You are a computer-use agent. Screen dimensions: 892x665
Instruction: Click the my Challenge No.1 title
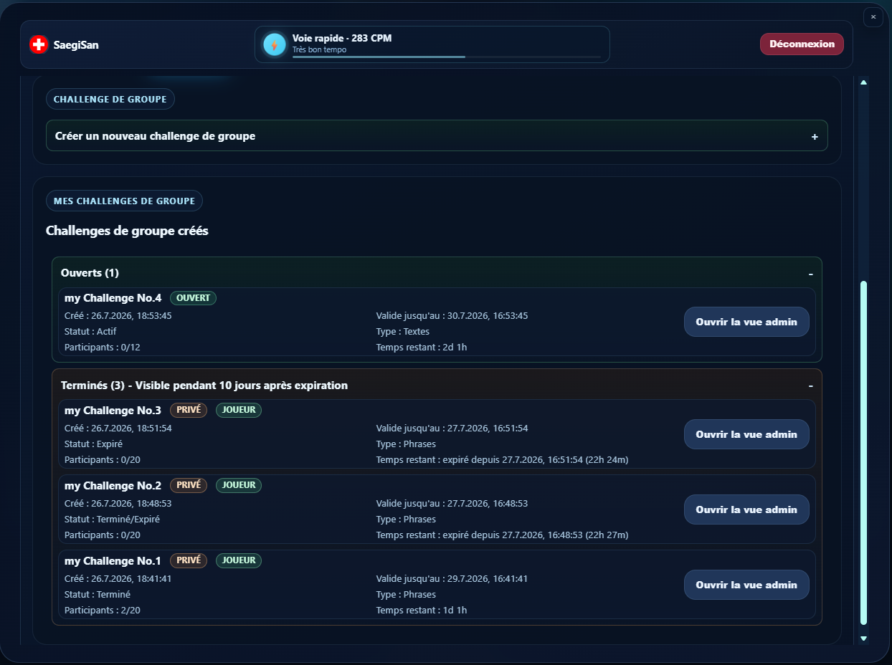pos(113,561)
